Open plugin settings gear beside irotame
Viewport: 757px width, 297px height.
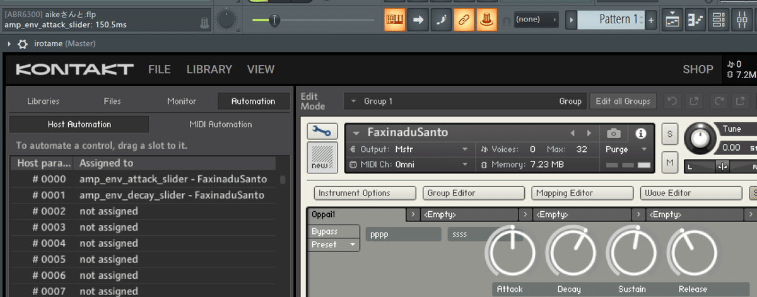[x=23, y=44]
